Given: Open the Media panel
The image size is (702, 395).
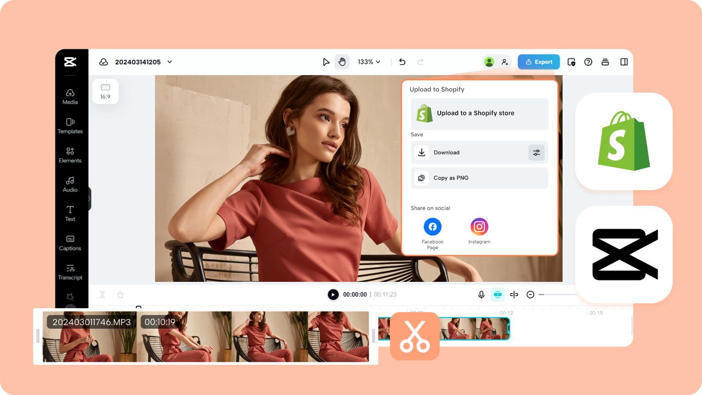Looking at the screenshot, I should (x=70, y=97).
